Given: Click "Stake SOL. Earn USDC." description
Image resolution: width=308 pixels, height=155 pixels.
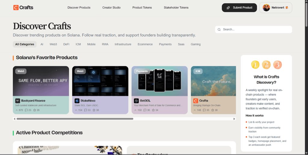Looking at the screenshot, I should click(86, 105).
